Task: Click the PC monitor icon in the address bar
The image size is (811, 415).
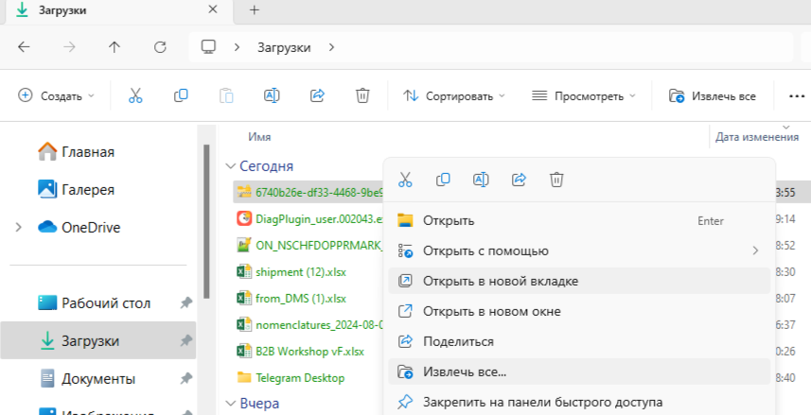Action: pyautogui.click(x=208, y=47)
